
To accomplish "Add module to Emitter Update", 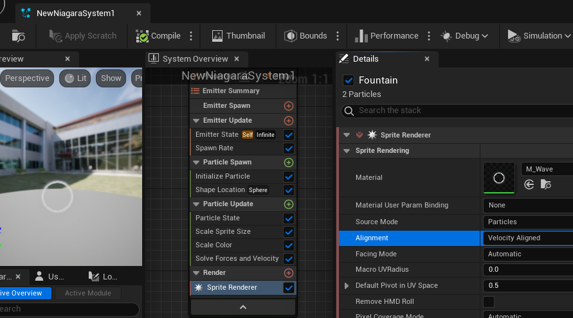I will [289, 121].
